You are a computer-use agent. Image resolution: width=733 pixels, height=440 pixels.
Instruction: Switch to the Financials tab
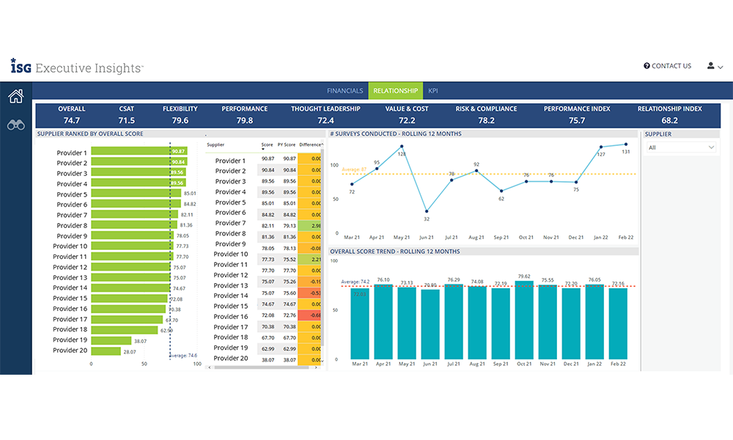[x=345, y=91]
